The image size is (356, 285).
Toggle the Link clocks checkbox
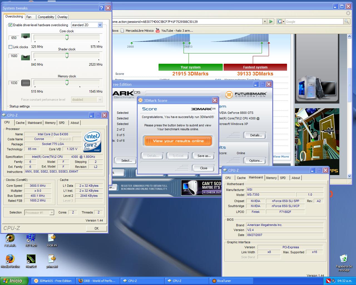[11, 47]
